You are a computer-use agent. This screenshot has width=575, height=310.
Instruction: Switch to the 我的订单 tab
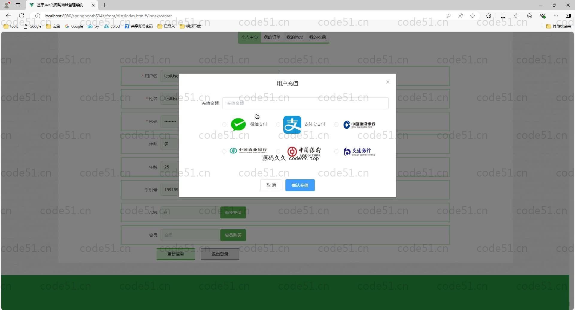[272, 37]
